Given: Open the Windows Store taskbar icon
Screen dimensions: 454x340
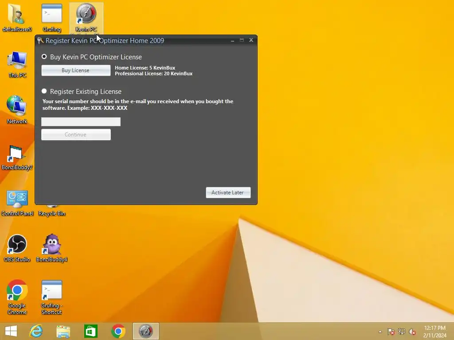Looking at the screenshot, I should pyautogui.click(x=90, y=331).
